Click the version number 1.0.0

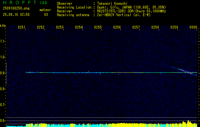43,3
